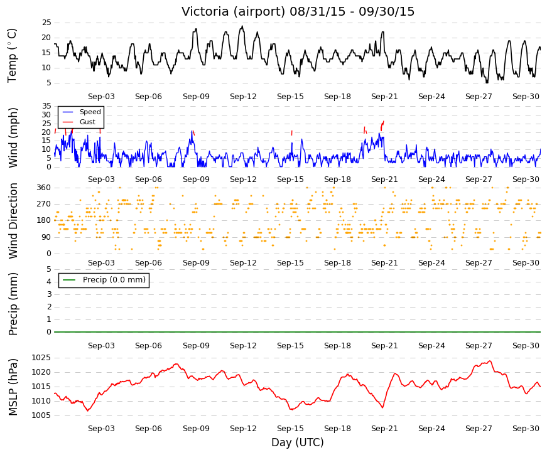Click the Sep-27 tick under MSLP plot
The width and height of the screenshot is (547, 455).
pos(479,429)
